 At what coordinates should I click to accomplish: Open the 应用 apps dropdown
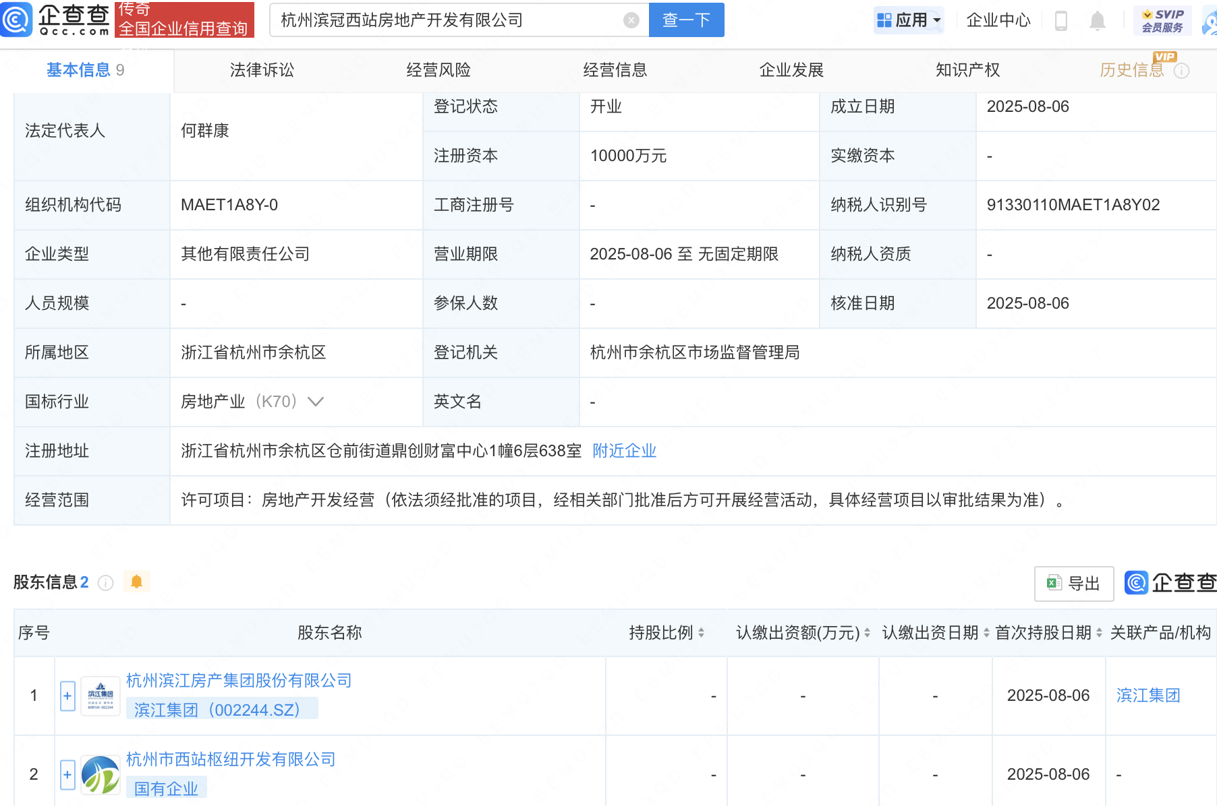pyautogui.click(x=908, y=20)
